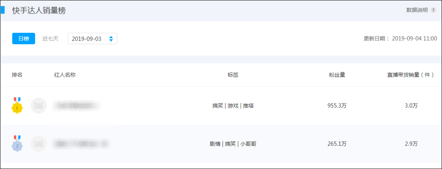Click the 标签 column header
The width and height of the screenshot is (442, 169).
pyautogui.click(x=233, y=75)
